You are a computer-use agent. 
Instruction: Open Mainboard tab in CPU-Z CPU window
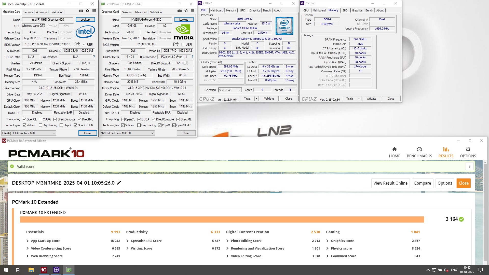[217, 10]
